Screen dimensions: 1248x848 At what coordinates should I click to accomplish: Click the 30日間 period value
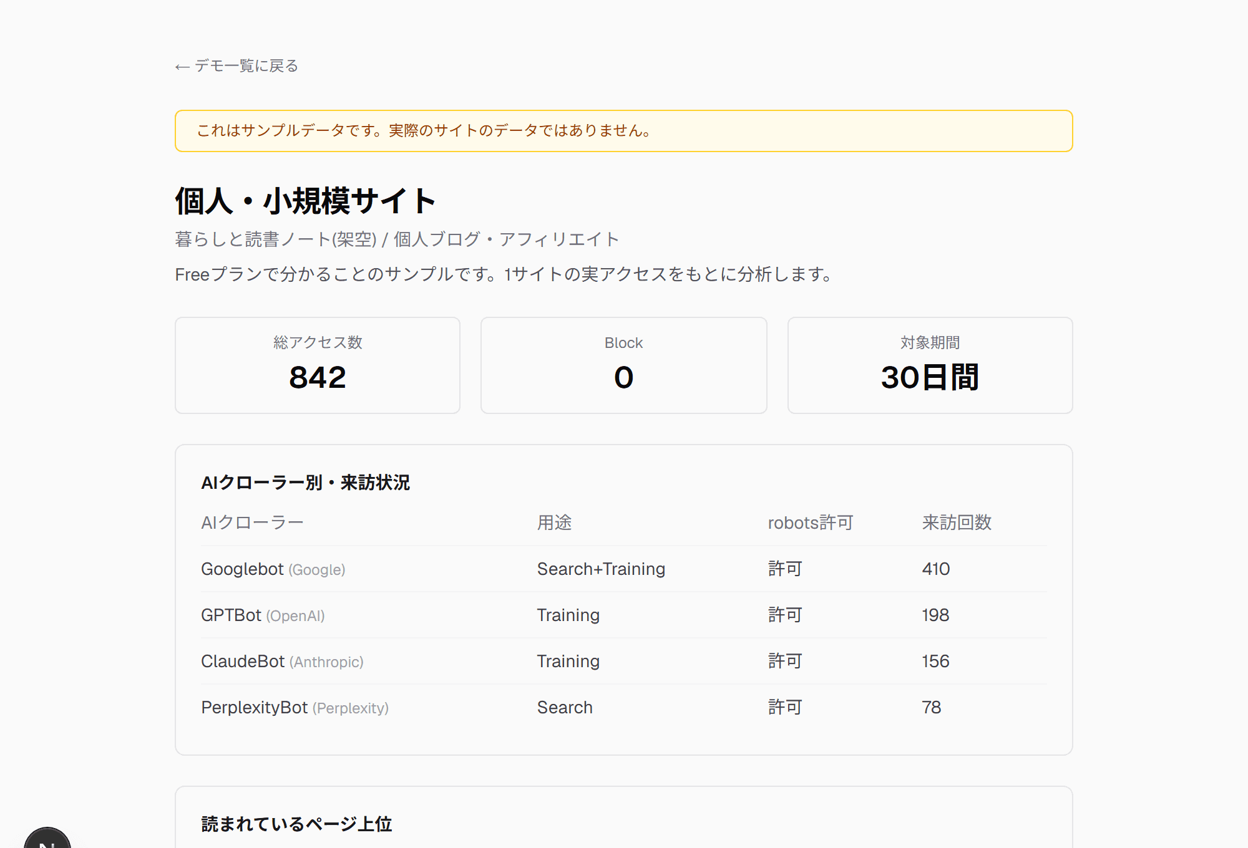coord(930,377)
